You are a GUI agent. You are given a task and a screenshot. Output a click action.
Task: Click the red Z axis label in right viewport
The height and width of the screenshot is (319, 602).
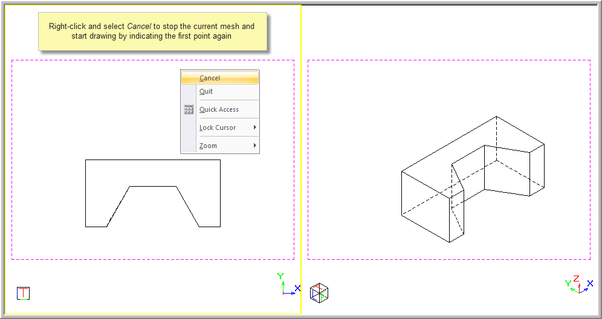576,279
